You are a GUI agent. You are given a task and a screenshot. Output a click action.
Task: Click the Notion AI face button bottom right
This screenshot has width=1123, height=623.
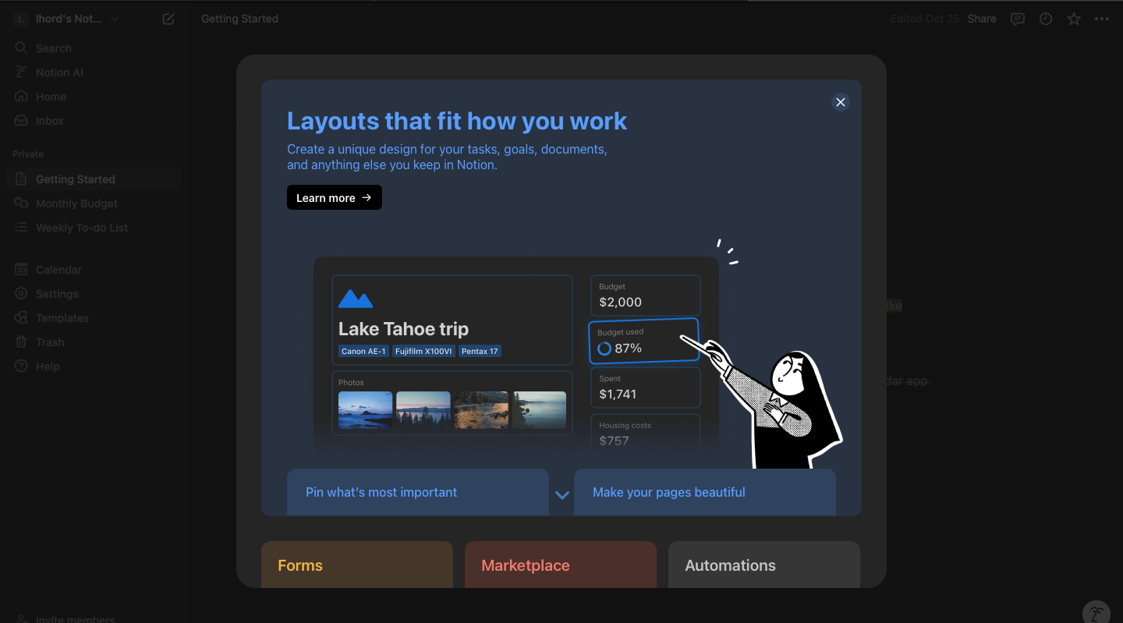[x=1096, y=613]
